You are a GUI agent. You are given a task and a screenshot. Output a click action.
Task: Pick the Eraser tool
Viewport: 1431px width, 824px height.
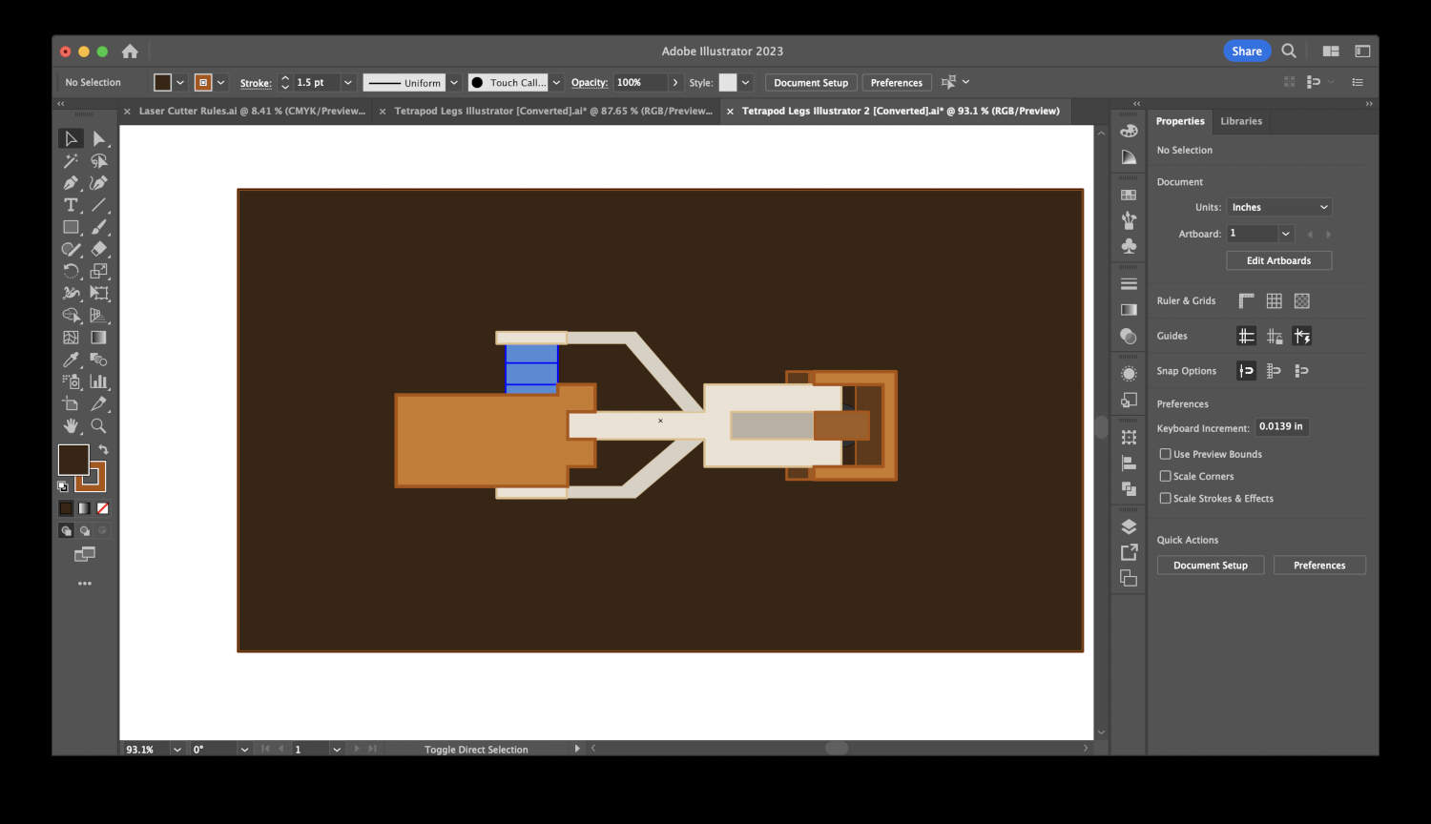pyautogui.click(x=98, y=249)
